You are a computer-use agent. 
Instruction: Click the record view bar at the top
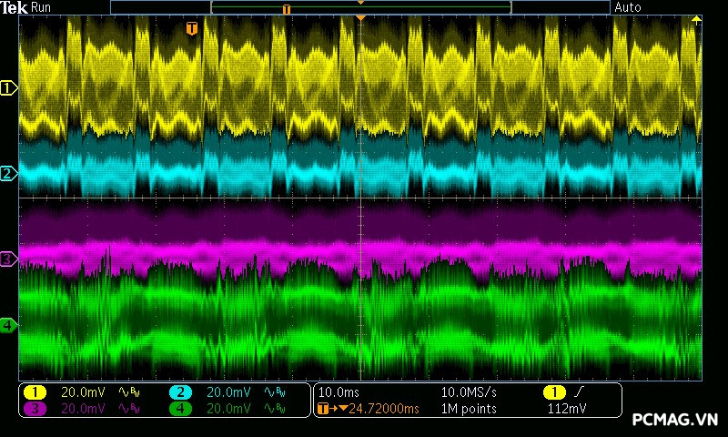tap(359, 7)
